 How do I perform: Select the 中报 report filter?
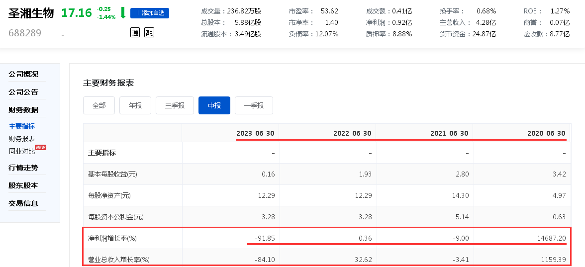point(214,105)
